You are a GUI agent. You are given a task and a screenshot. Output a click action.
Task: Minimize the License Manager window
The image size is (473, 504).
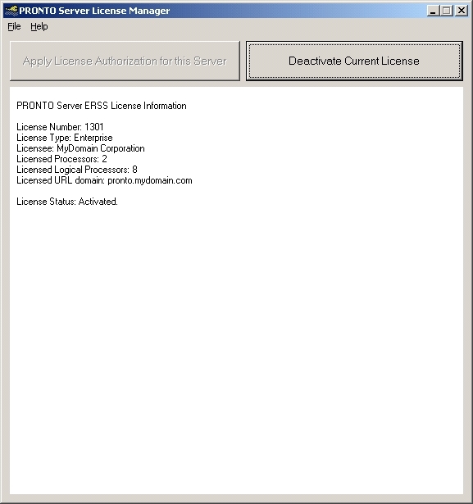(x=433, y=11)
